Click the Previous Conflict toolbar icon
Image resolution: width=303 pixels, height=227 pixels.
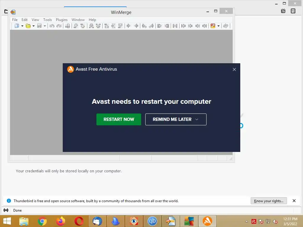[98, 26]
